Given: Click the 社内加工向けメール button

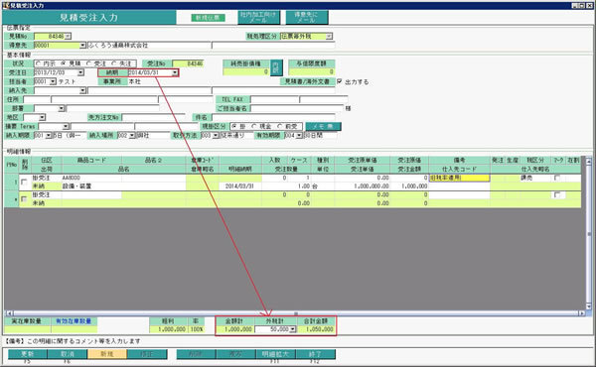Looking at the screenshot, I should (259, 17).
